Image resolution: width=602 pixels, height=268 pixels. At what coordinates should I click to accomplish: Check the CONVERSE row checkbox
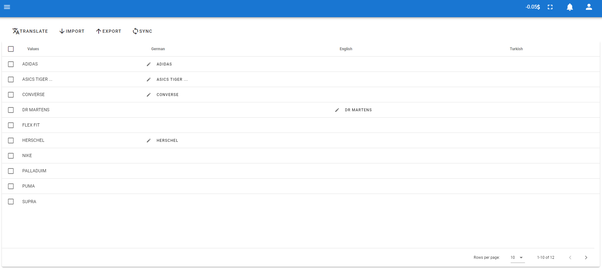tap(11, 95)
